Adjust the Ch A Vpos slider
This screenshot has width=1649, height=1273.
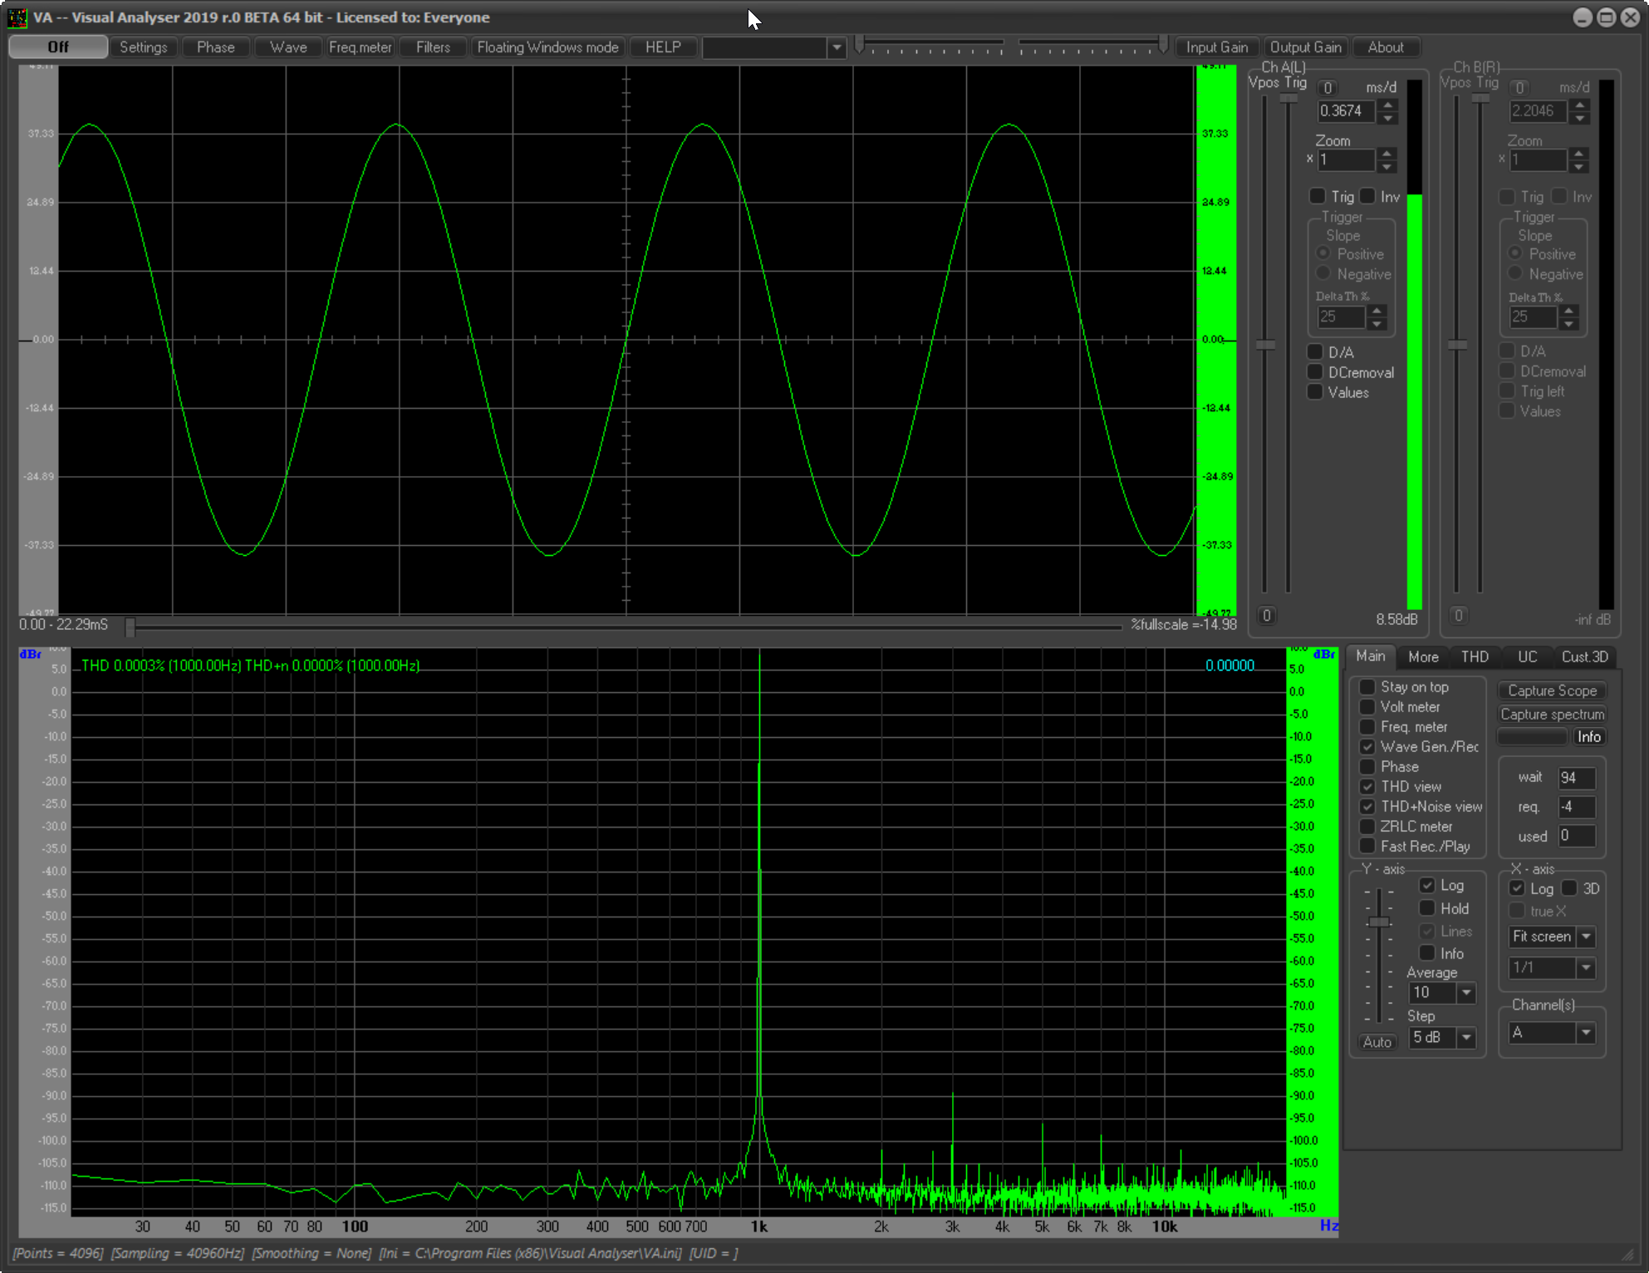coord(1265,344)
